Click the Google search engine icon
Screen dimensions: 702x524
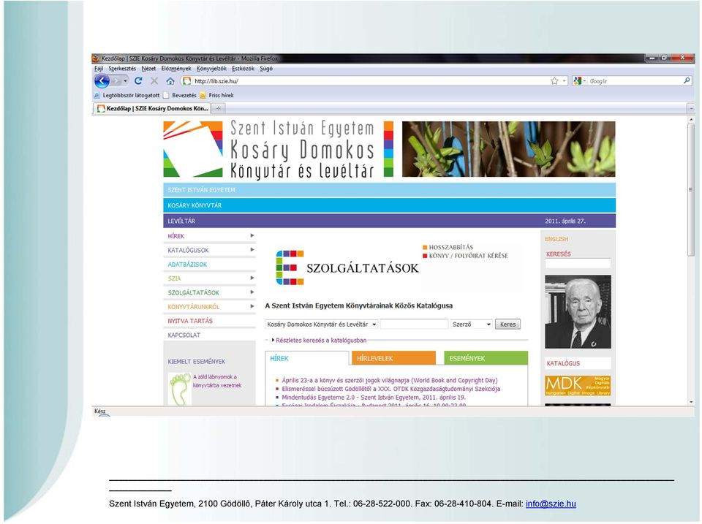coord(578,81)
